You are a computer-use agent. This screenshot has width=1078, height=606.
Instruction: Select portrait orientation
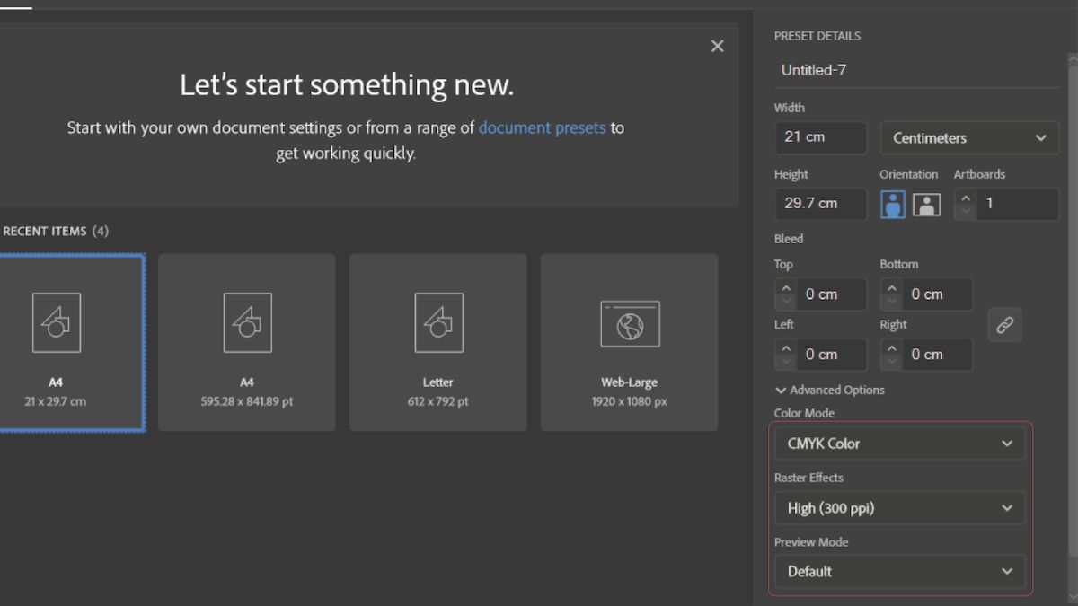[x=893, y=204]
